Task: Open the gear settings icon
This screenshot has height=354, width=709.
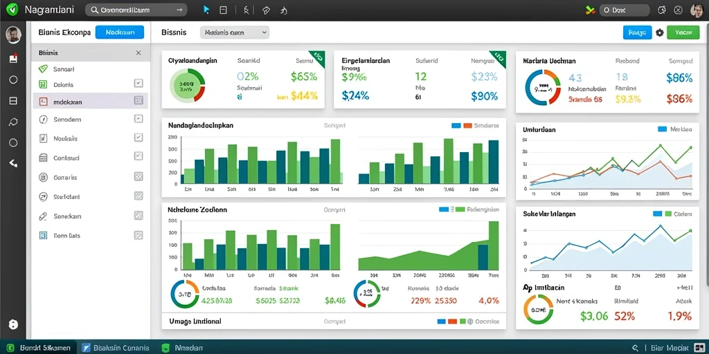Action: pos(660,32)
